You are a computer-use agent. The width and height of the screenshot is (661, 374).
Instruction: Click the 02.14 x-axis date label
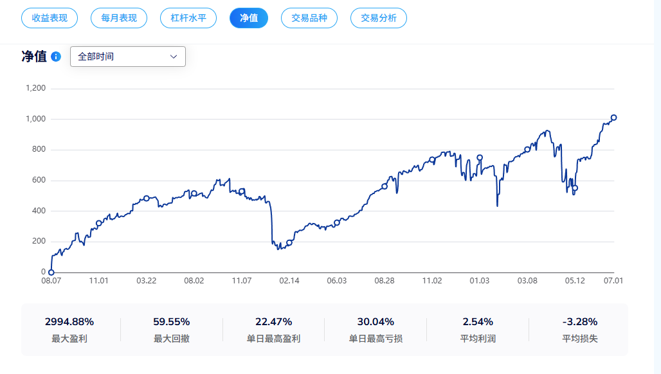289,280
